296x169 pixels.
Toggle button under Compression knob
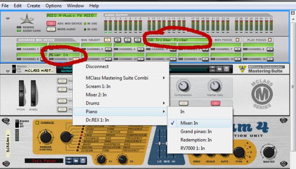point(183,103)
